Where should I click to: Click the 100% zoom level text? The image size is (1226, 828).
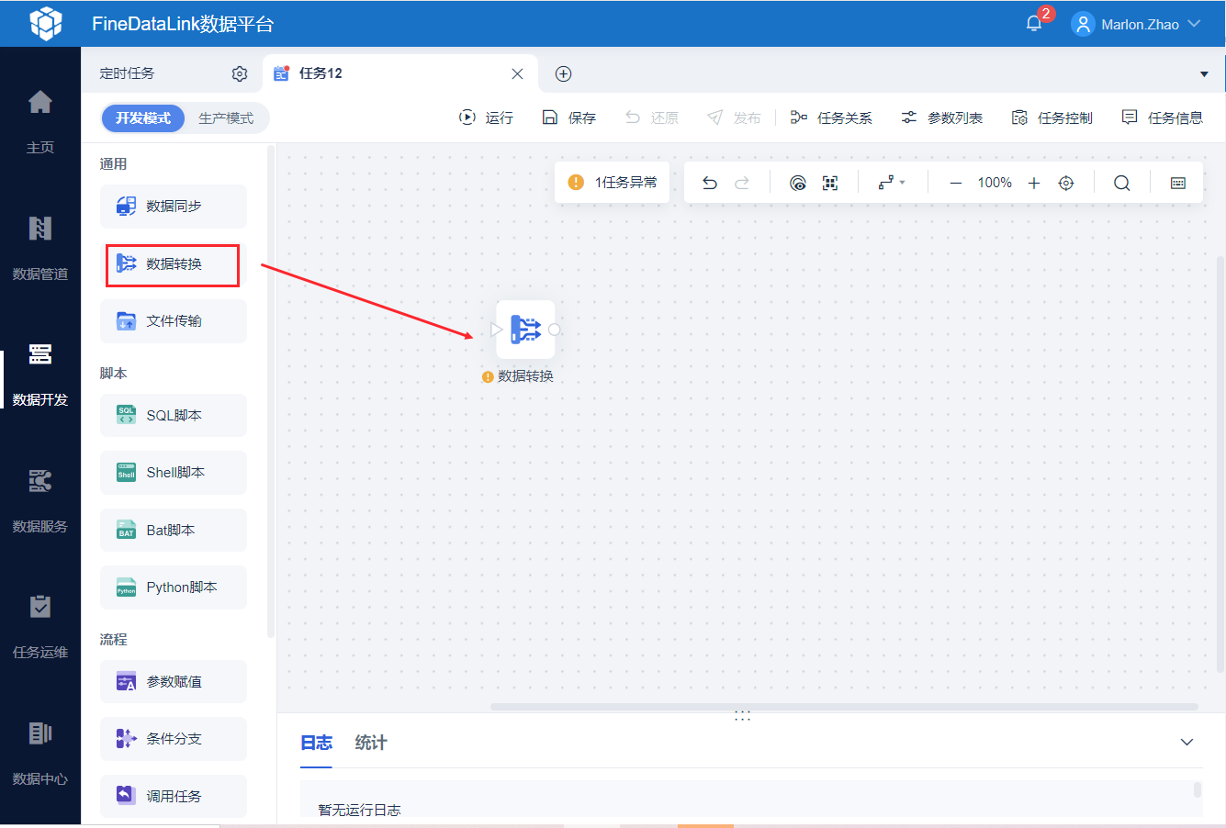(x=995, y=183)
